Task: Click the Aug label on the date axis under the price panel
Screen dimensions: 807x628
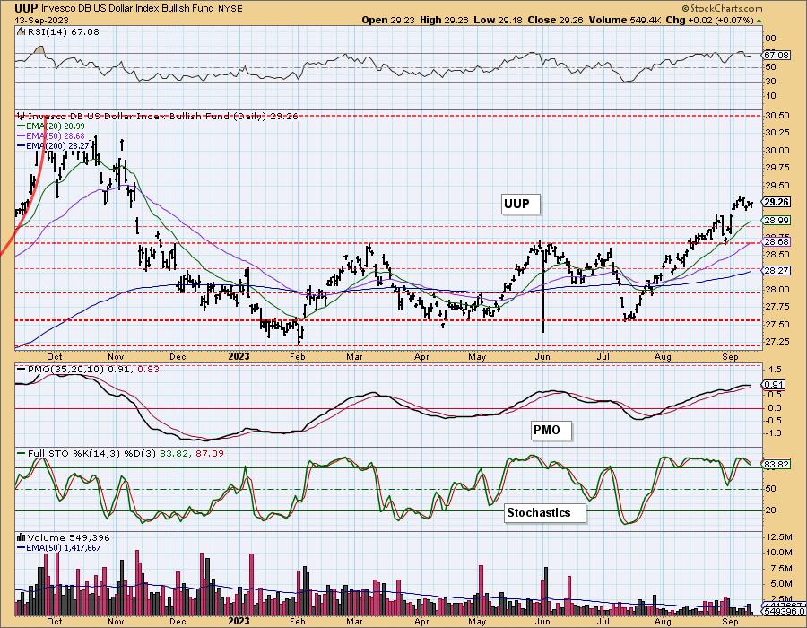Action: click(x=664, y=357)
